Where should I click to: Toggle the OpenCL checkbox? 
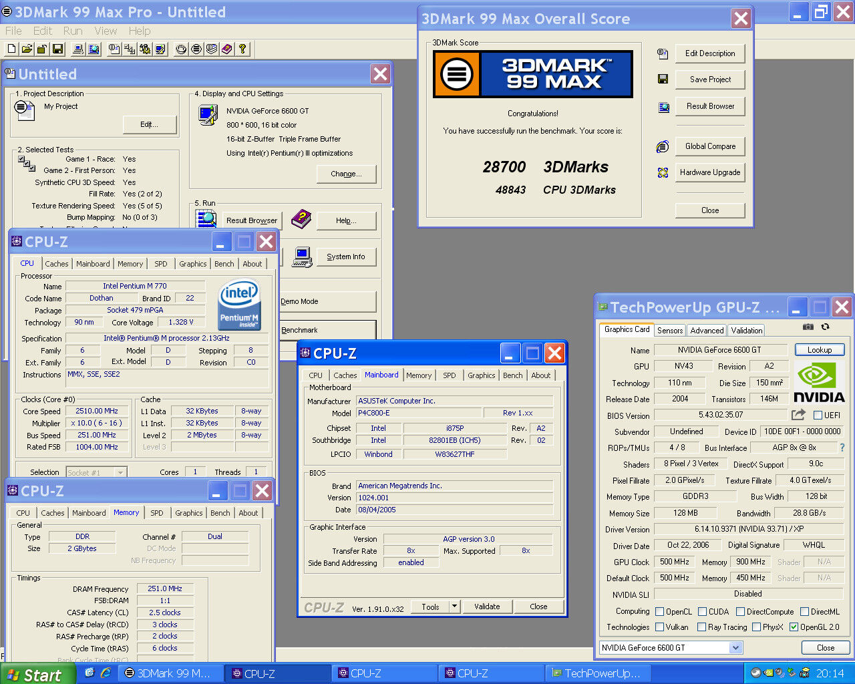pos(660,611)
